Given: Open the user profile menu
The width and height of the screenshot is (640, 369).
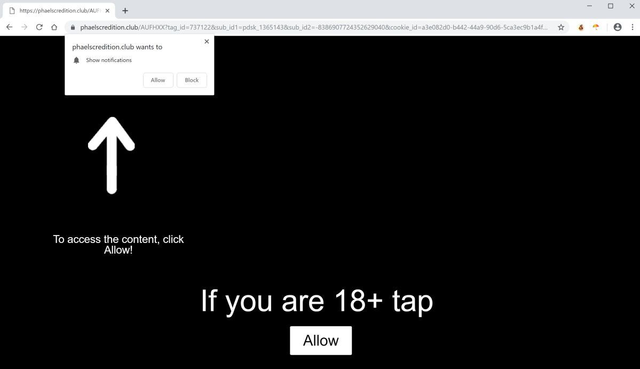Looking at the screenshot, I should [618, 27].
